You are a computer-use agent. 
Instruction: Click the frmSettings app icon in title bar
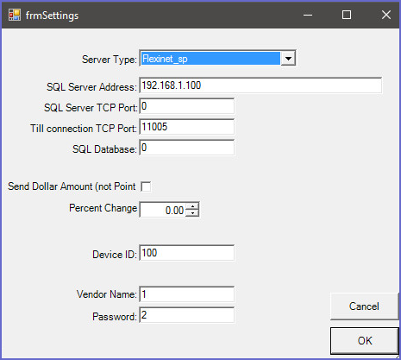tap(15, 15)
